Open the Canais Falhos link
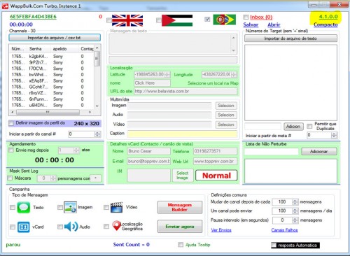 click(x=284, y=230)
